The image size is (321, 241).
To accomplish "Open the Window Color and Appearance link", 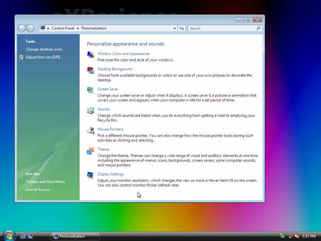I will pos(124,54).
